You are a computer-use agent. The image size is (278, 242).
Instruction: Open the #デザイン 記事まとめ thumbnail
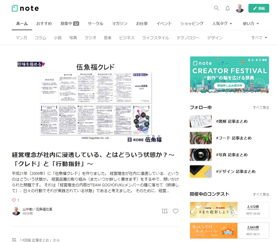(x=201, y=171)
